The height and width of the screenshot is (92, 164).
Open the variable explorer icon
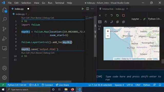(x=100, y=22)
